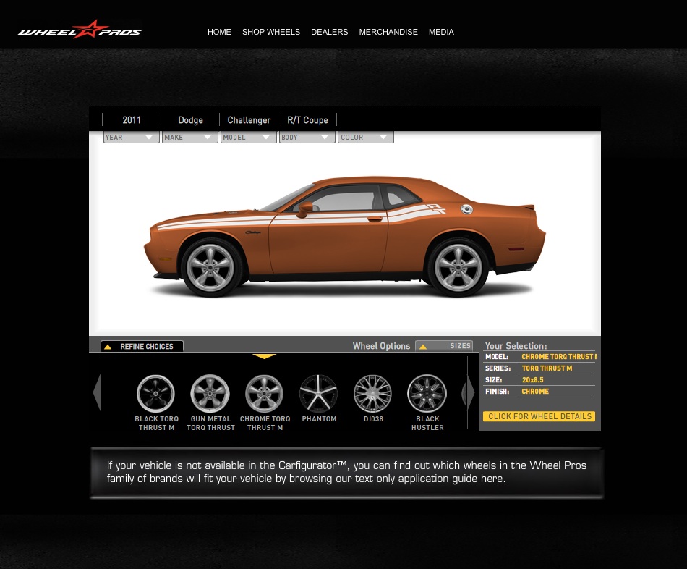Open the Merchandise page

(x=388, y=32)
